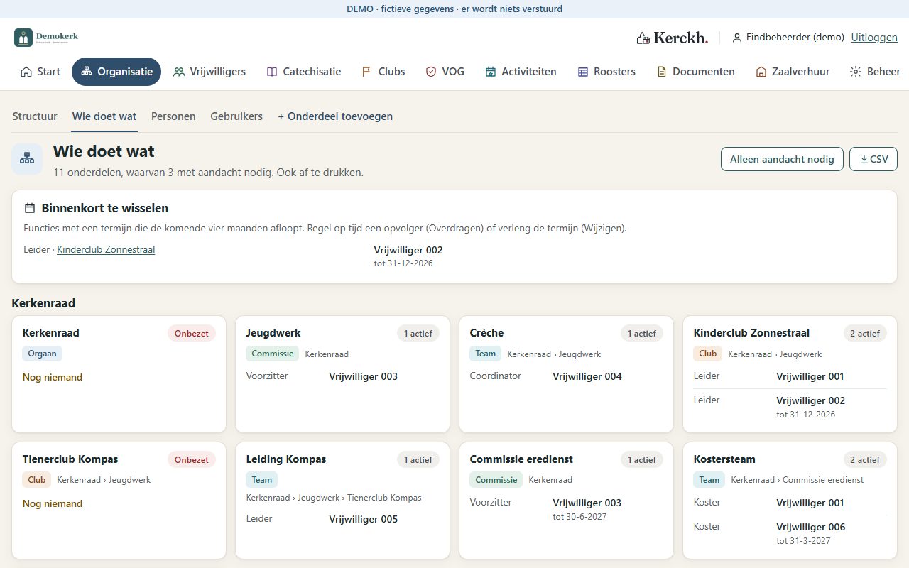Image resolution: width=909 pixels, height=568 pixels.
Task: Download the CSV export
Action: point(873,159)
